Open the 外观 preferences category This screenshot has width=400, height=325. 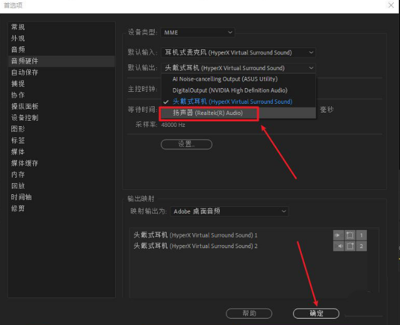(61, 38)
